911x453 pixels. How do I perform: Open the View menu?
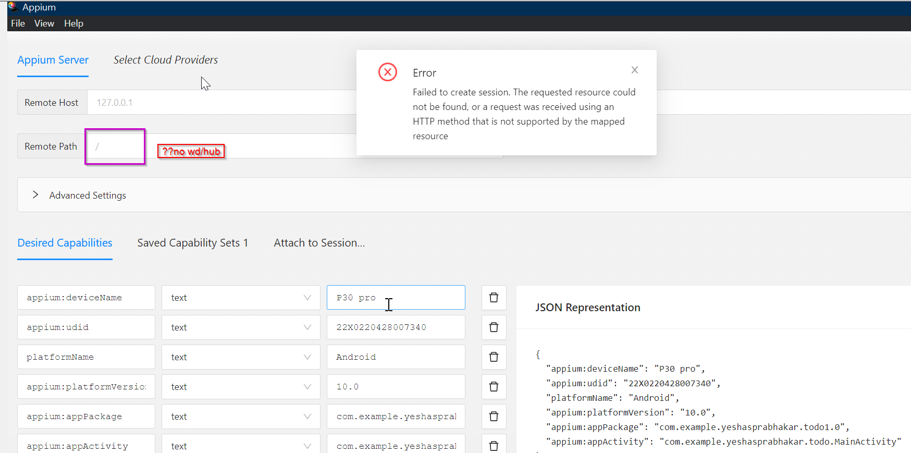coord(44,23)
